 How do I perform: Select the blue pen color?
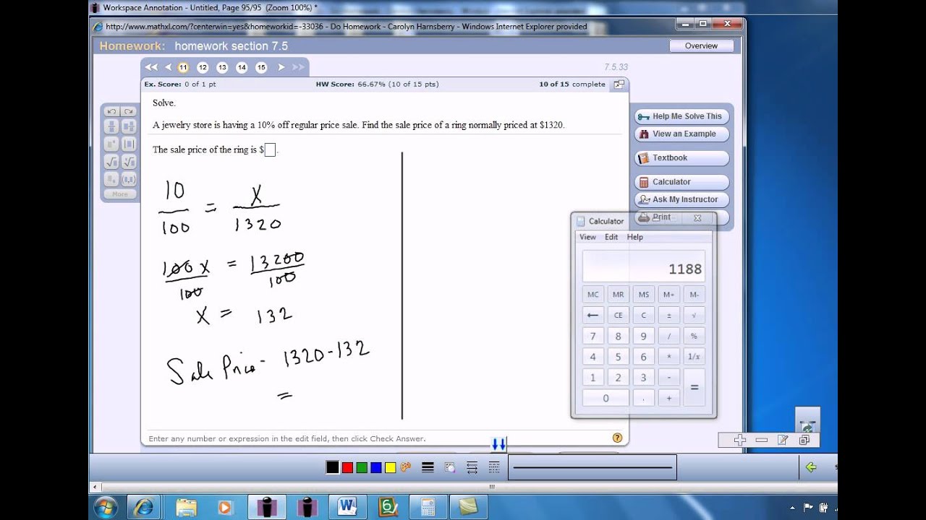pos(376,467)
